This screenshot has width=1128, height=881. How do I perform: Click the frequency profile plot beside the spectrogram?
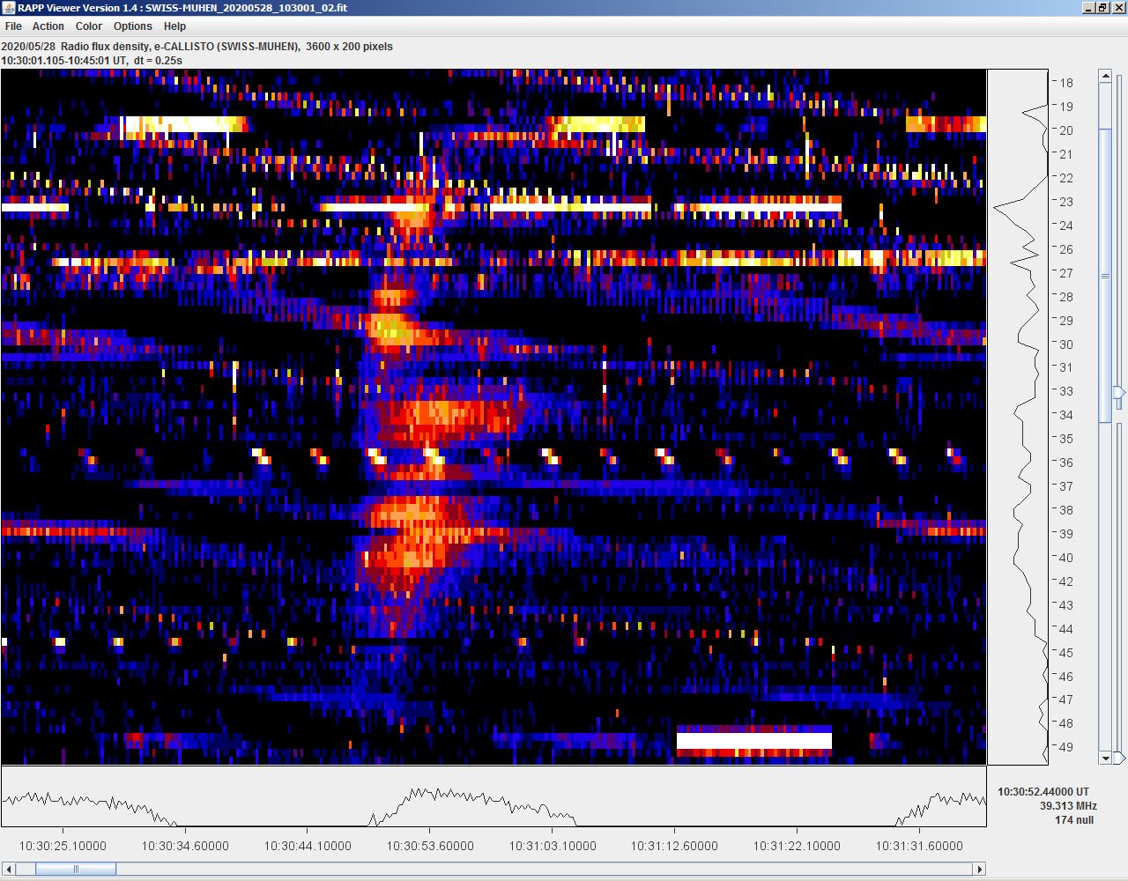[1018, 417]
